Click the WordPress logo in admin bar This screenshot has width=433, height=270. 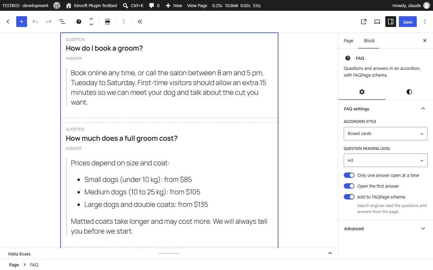click(57, 5)
